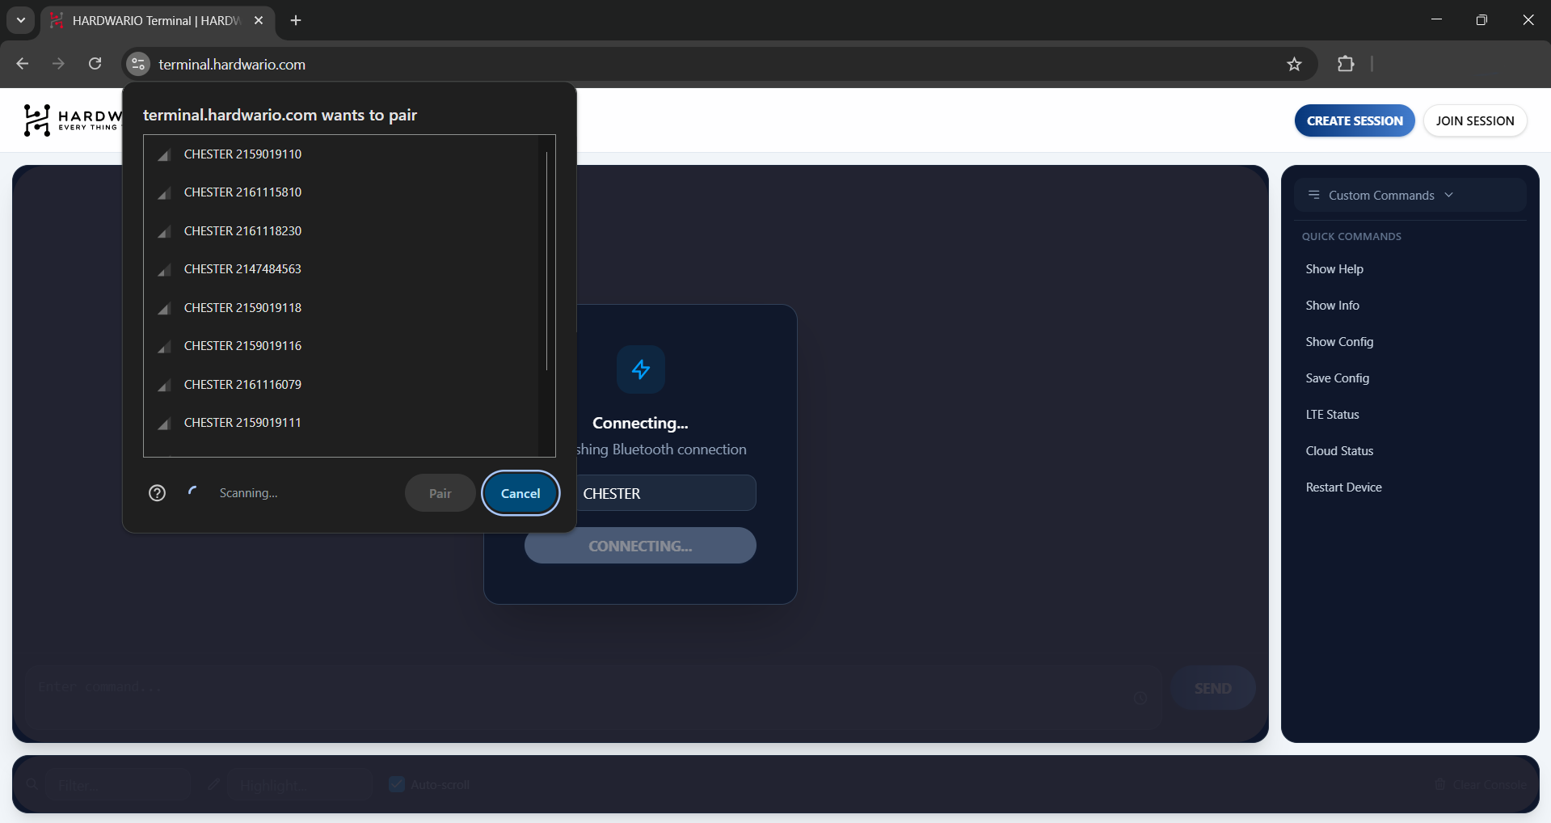This screenshot has width=1551, height=823.
Task: Click the device list scrollbar
Action: [x=547, y=259]
